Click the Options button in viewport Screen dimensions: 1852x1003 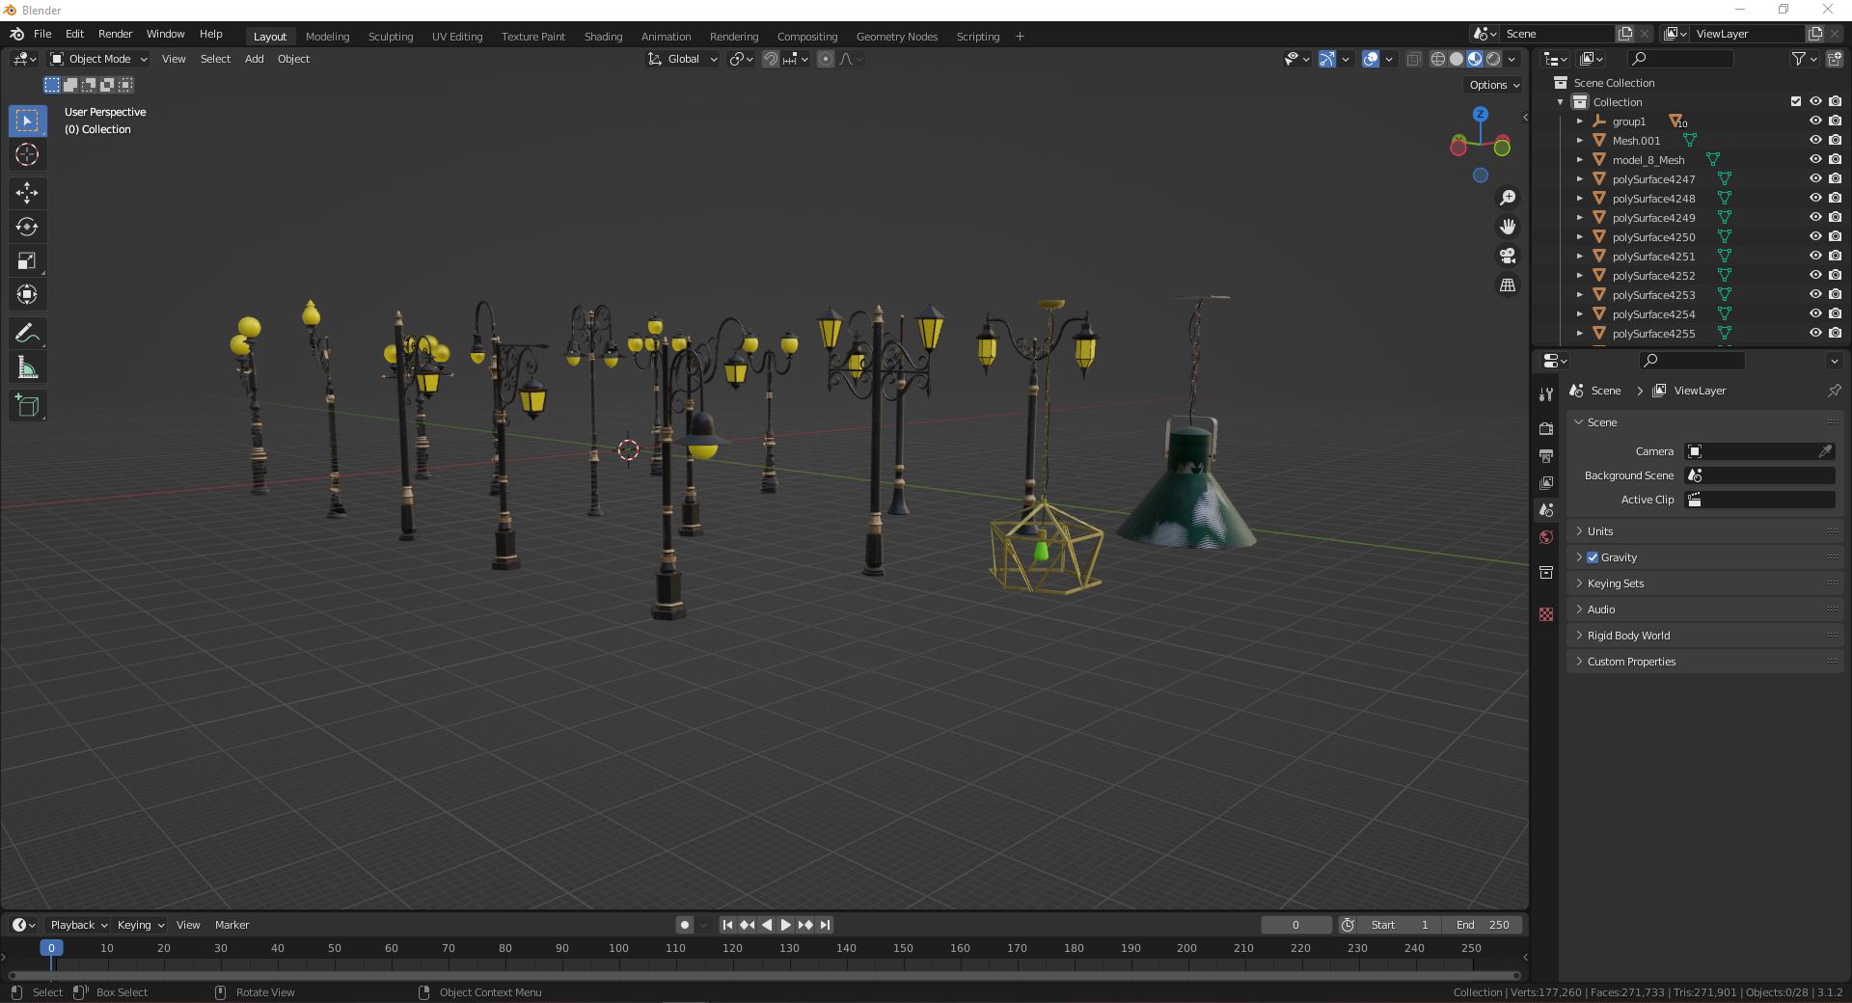pos(1493,85)
